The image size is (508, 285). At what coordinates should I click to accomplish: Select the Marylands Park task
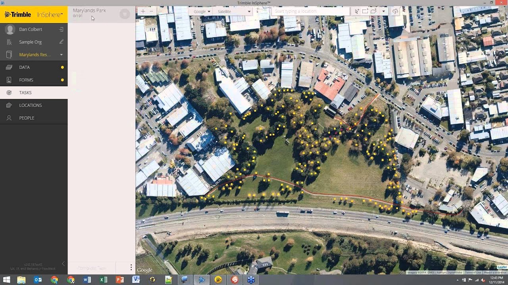tap(102, 14)
